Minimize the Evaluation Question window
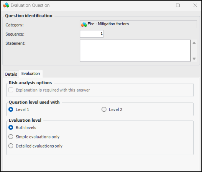The image size is (202, 172). coord(160,5)
